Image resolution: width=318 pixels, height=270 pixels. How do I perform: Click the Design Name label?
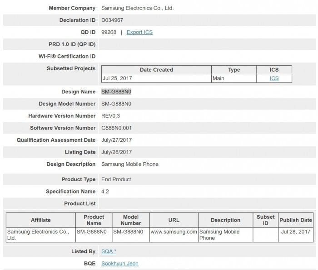coord(78,92)
